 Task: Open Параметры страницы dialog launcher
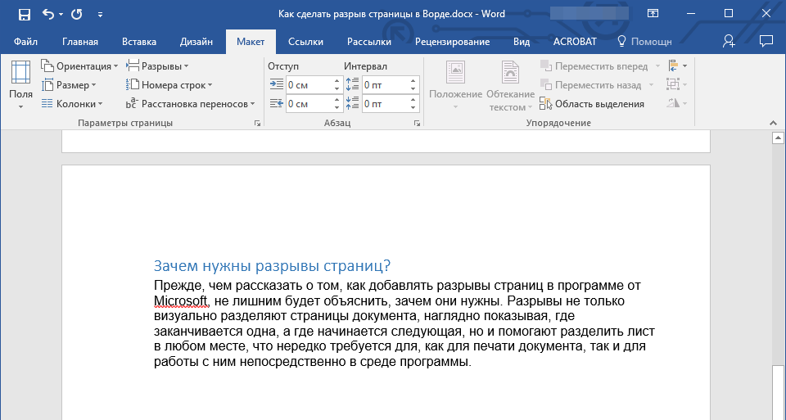tap(257, 123)
